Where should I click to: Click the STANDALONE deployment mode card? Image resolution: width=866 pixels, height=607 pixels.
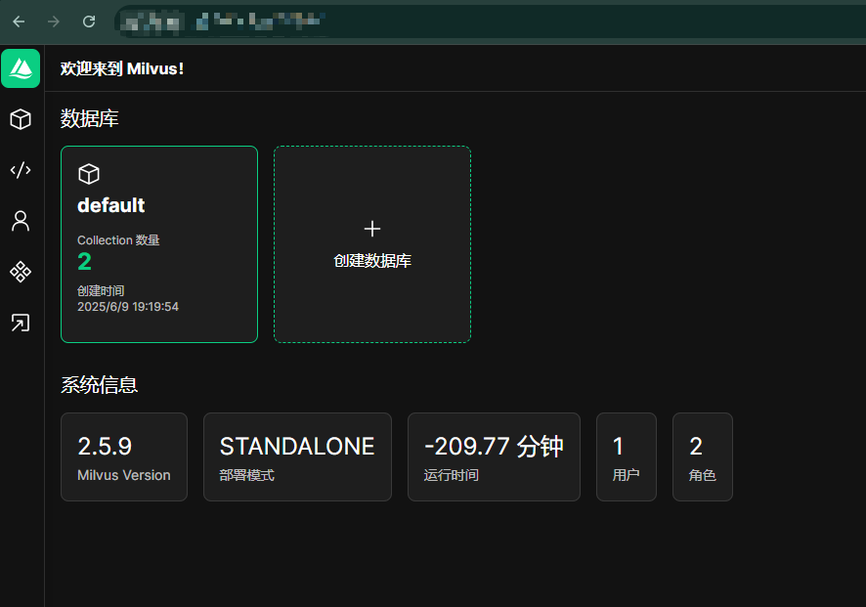click(298, 456)
